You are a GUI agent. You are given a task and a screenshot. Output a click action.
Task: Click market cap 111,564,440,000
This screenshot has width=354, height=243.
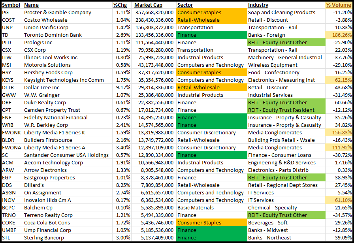click(x=154, y=42)
